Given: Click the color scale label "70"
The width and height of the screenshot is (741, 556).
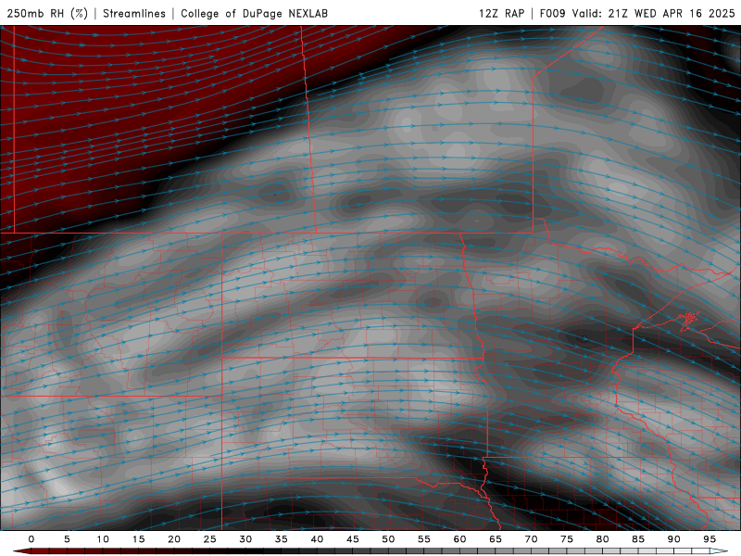Looking at the screenshot, I should tap(531, 539).
